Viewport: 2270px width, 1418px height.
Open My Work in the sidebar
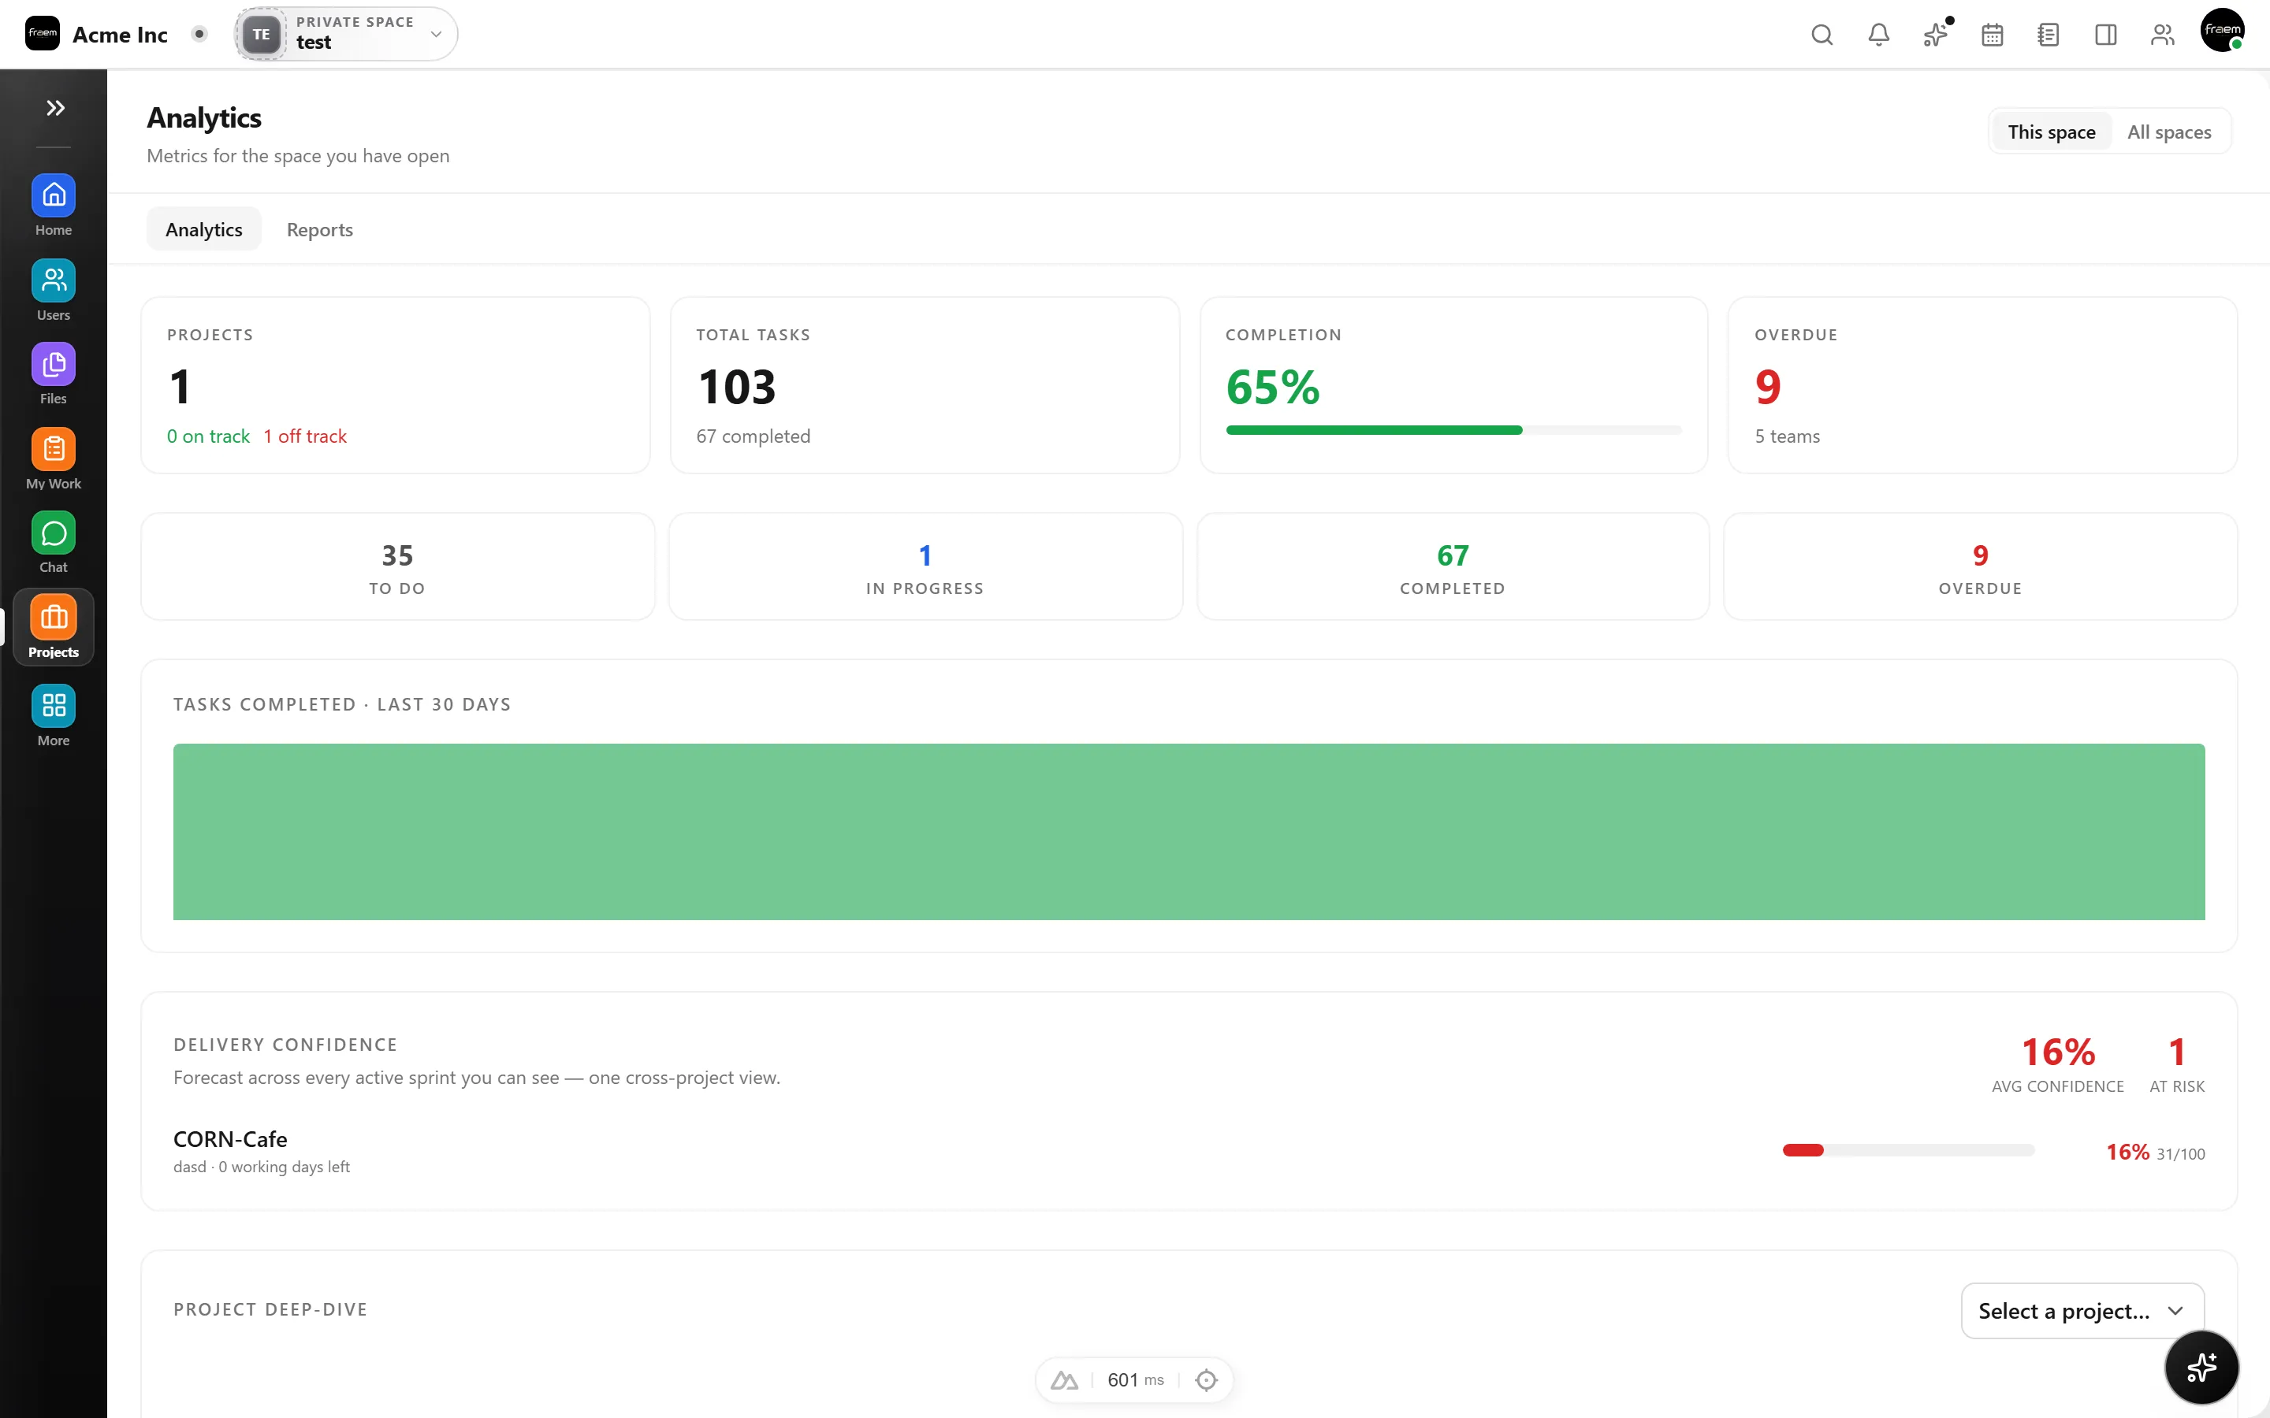54,459
